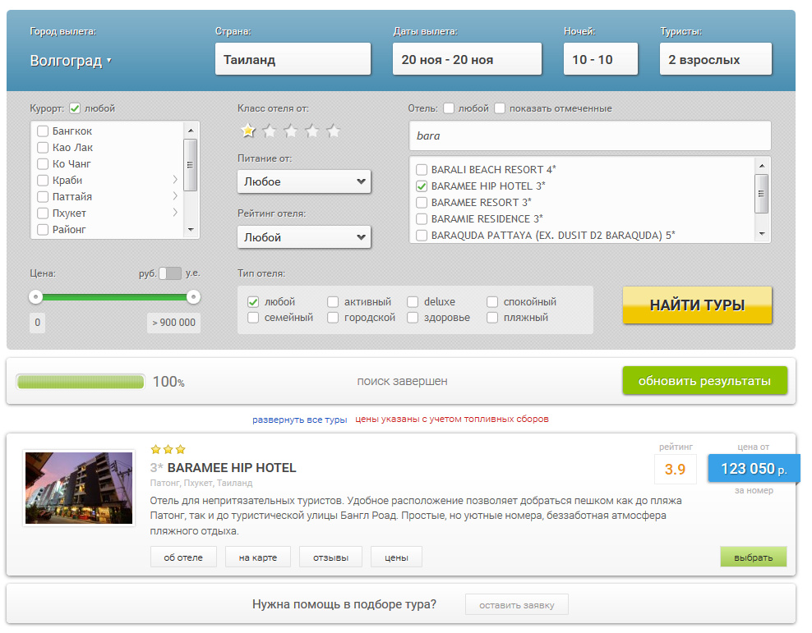Screen dimensions: 812x633
Task: Open the Питание от dropdown
Action: click(304, 181)
